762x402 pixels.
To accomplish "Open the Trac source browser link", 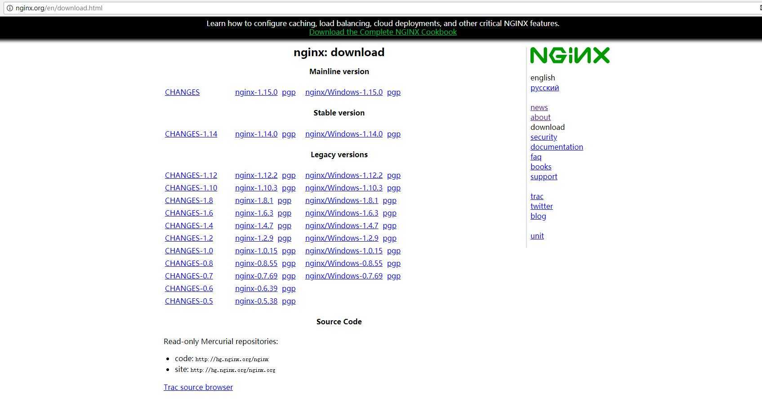I will [x=198, y=387].
